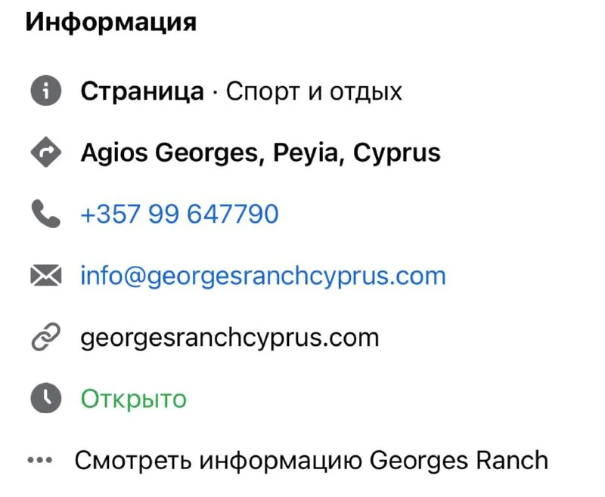
Task: Call the phone number +357 99 647790
Action: click(x=179, y=215)
